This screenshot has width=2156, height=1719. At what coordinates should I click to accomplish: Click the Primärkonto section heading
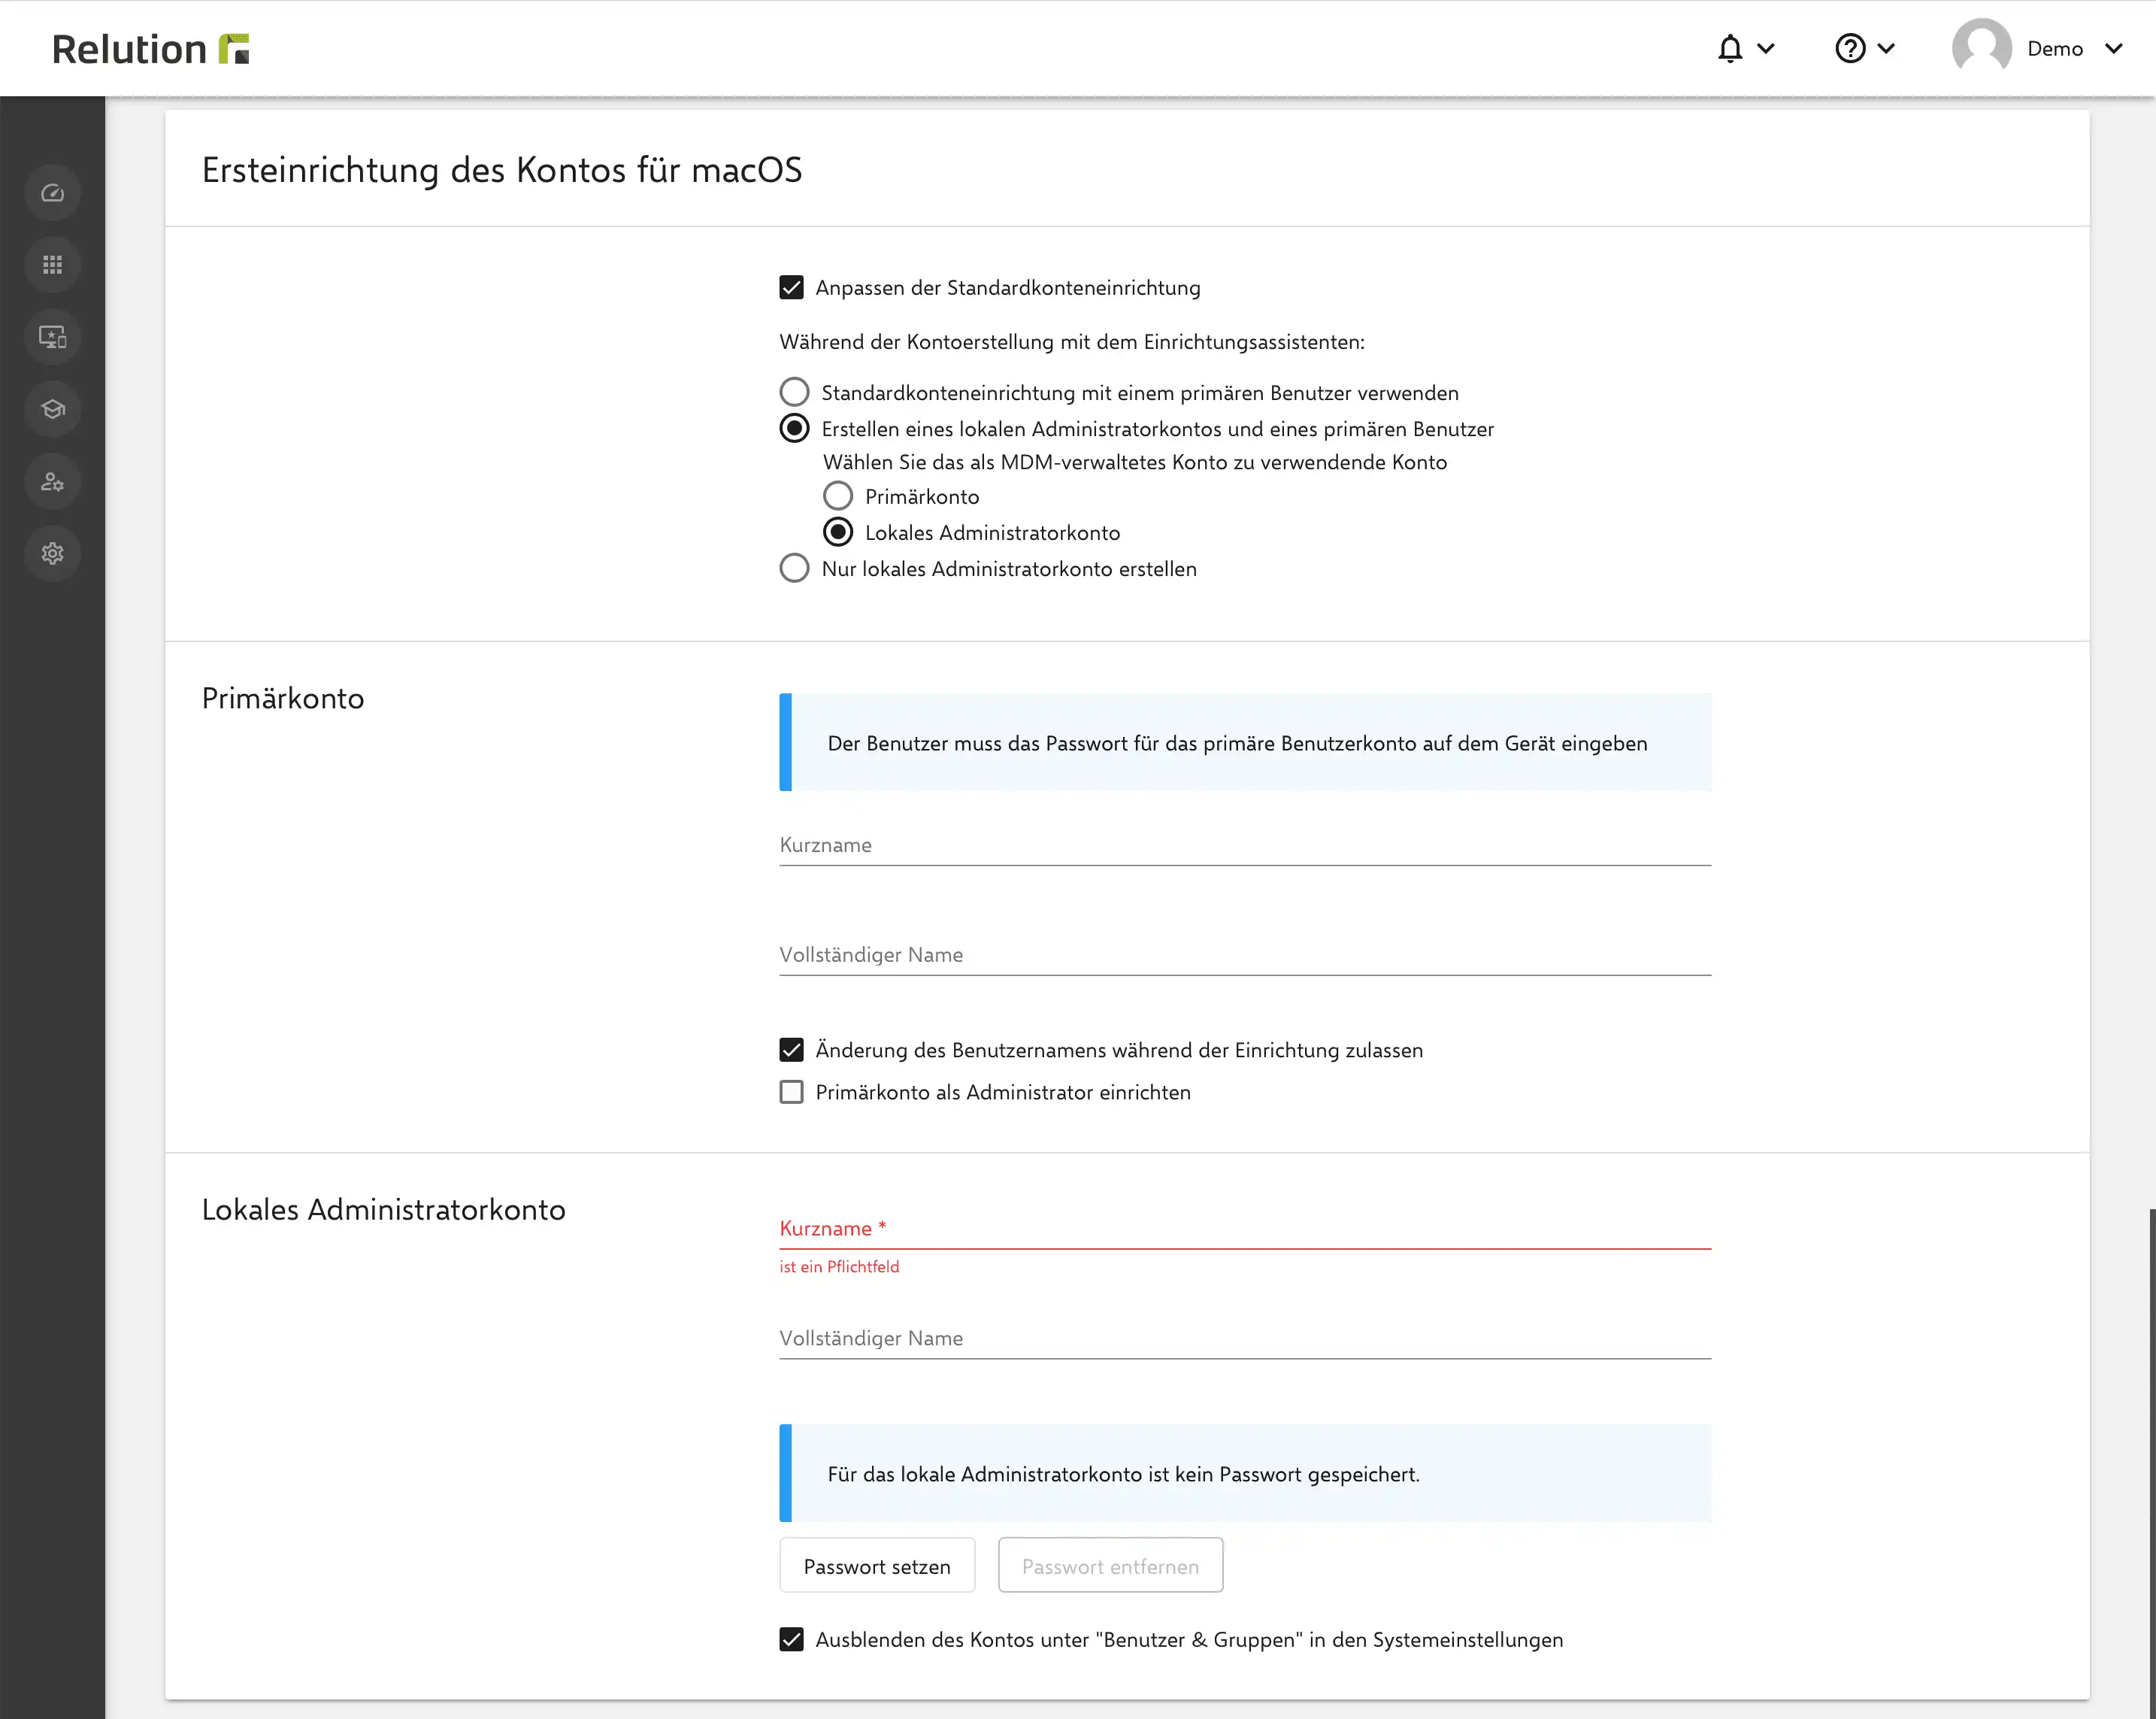[283, 699]
